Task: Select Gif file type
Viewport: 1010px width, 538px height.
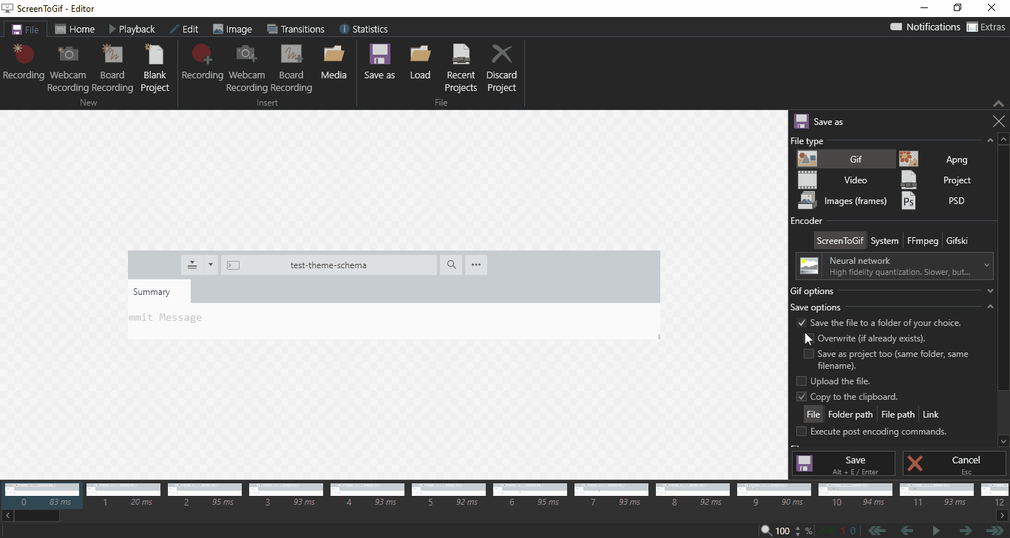Action: tap(845, 159)
